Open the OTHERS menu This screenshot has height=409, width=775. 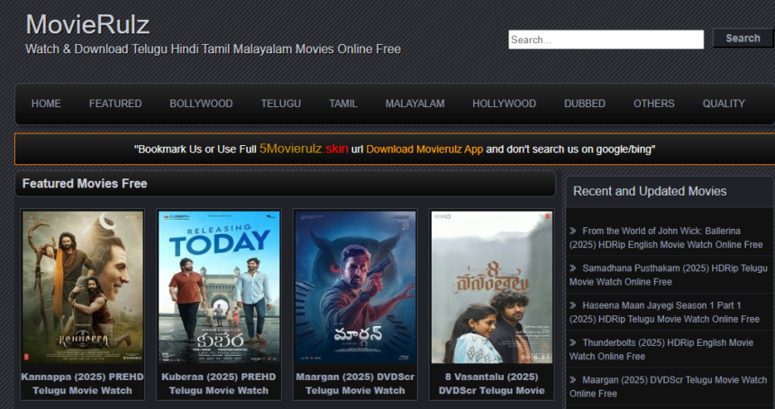tap(654, 104)
